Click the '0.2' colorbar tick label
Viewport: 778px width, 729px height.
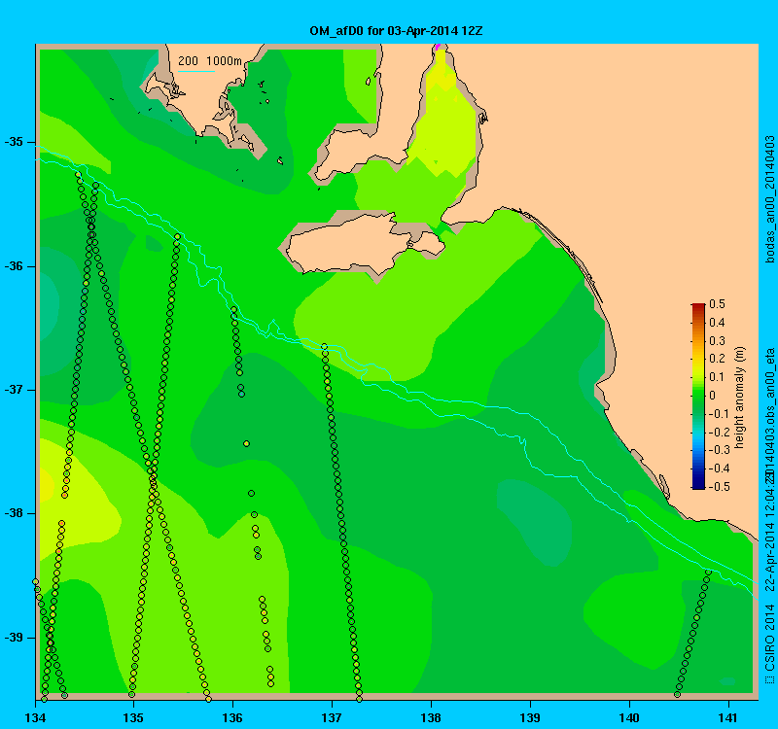coord(717,359)
